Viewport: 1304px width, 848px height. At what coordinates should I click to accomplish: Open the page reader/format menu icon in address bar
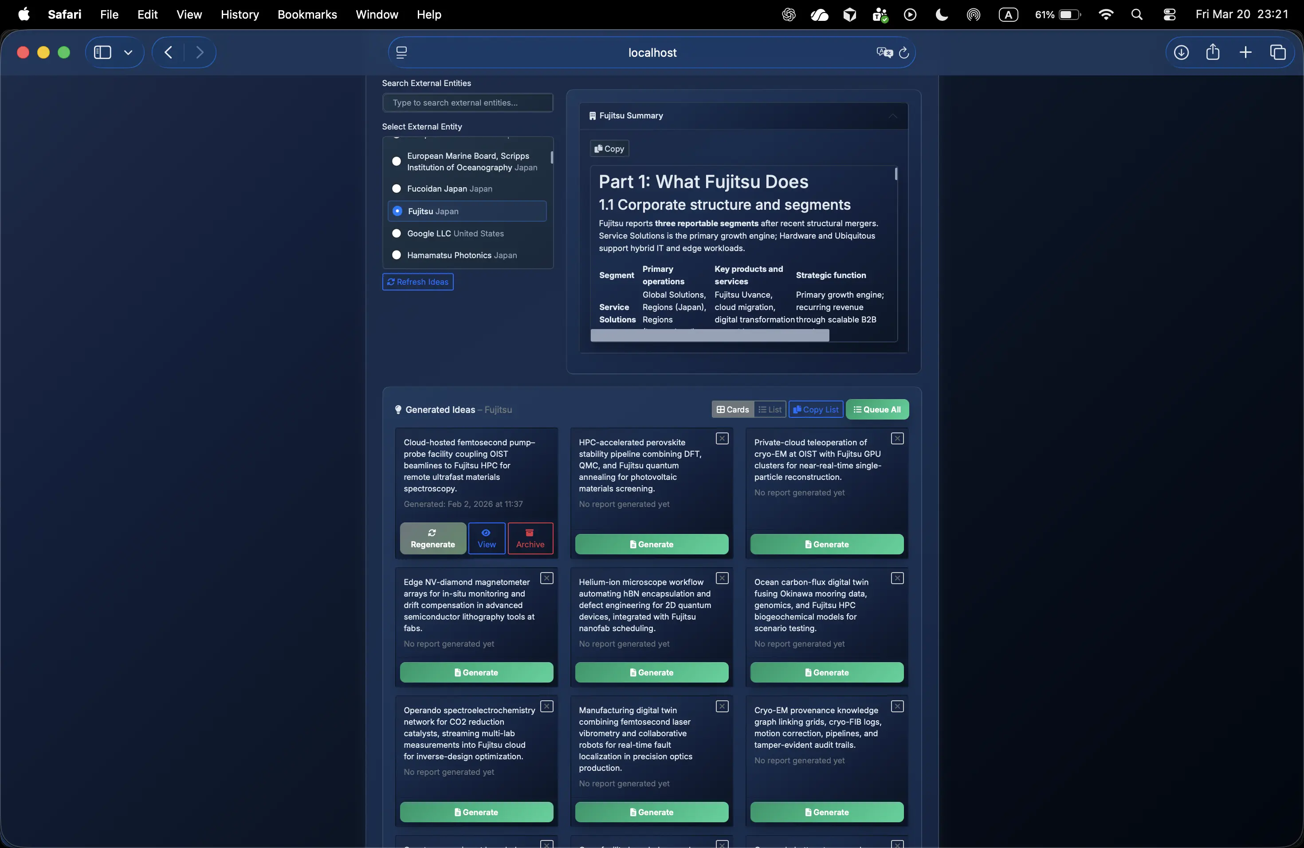(x=401, y=53)
